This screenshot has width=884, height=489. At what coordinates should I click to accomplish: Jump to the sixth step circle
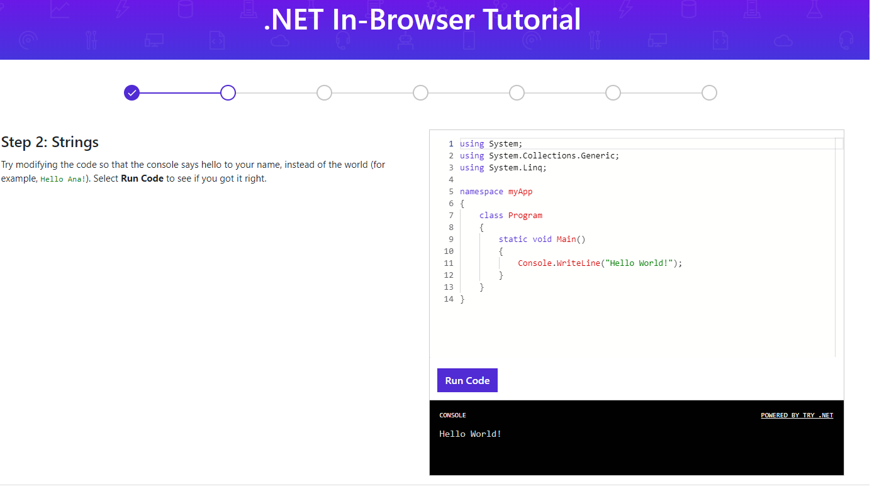(613, 93)
